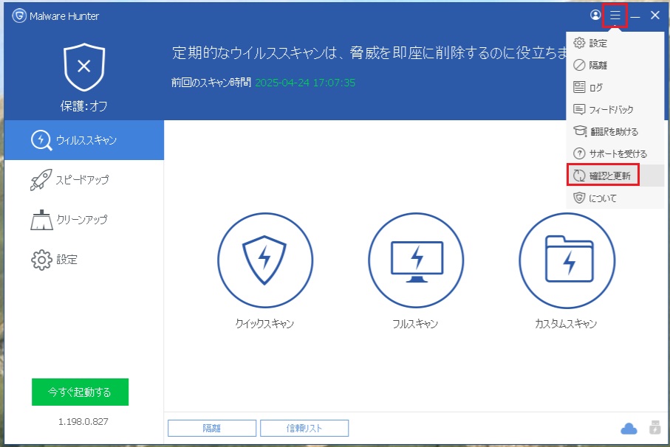Viewport: 670px width, 447px height.
Task: Select サポートを受ける menu entry
Action: [615, 153]
